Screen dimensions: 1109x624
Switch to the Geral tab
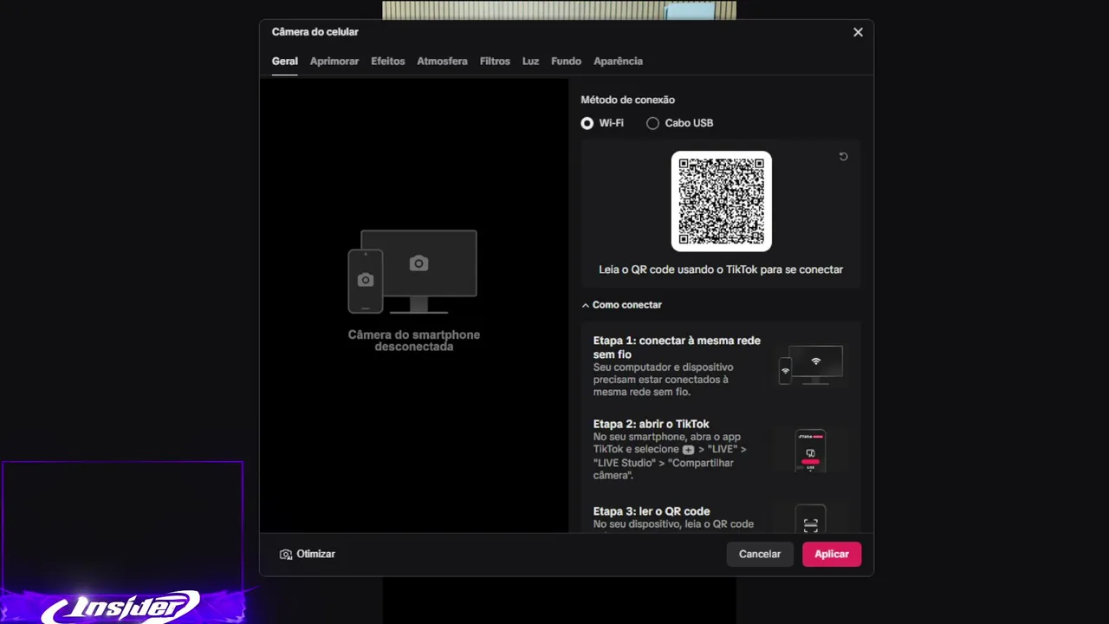click(x=285, y=62)
